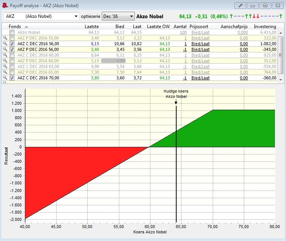This screenshot has width=286, height=241.
Task: Click magnifier icon beside AKZ P DEC 2016 65,00
Action: point(5,72)
